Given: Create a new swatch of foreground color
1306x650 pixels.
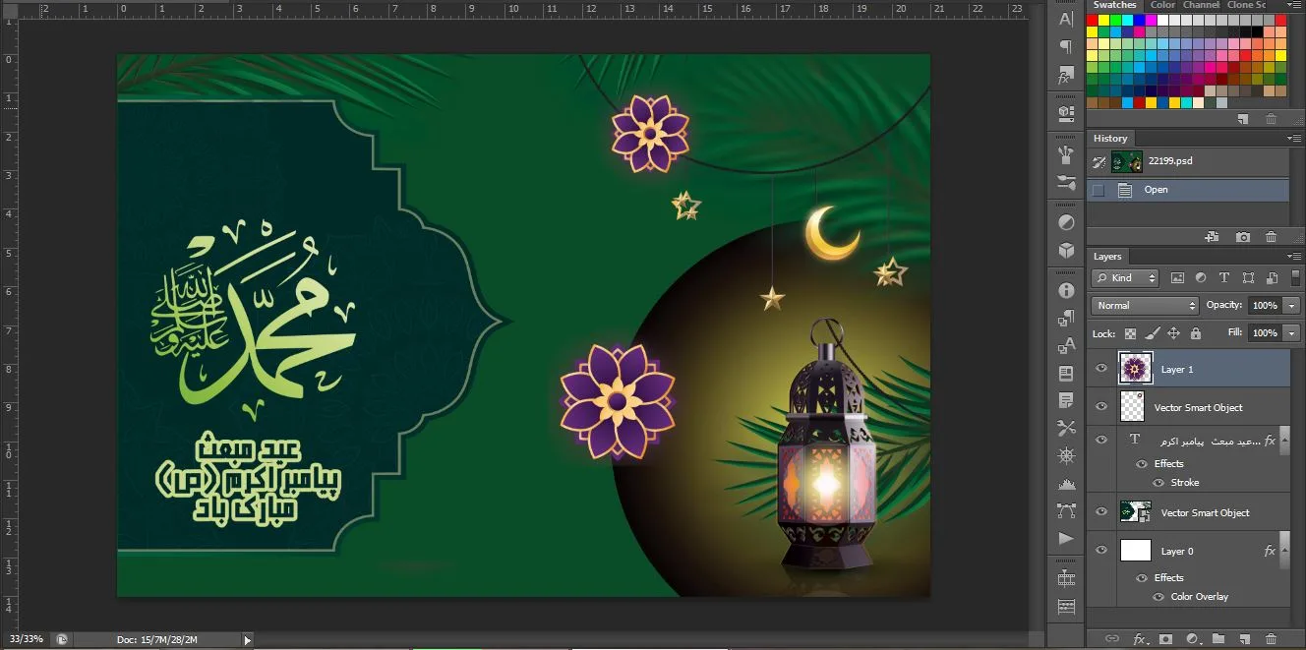Looking at the screenshot, I should [x=1243, y=119].
